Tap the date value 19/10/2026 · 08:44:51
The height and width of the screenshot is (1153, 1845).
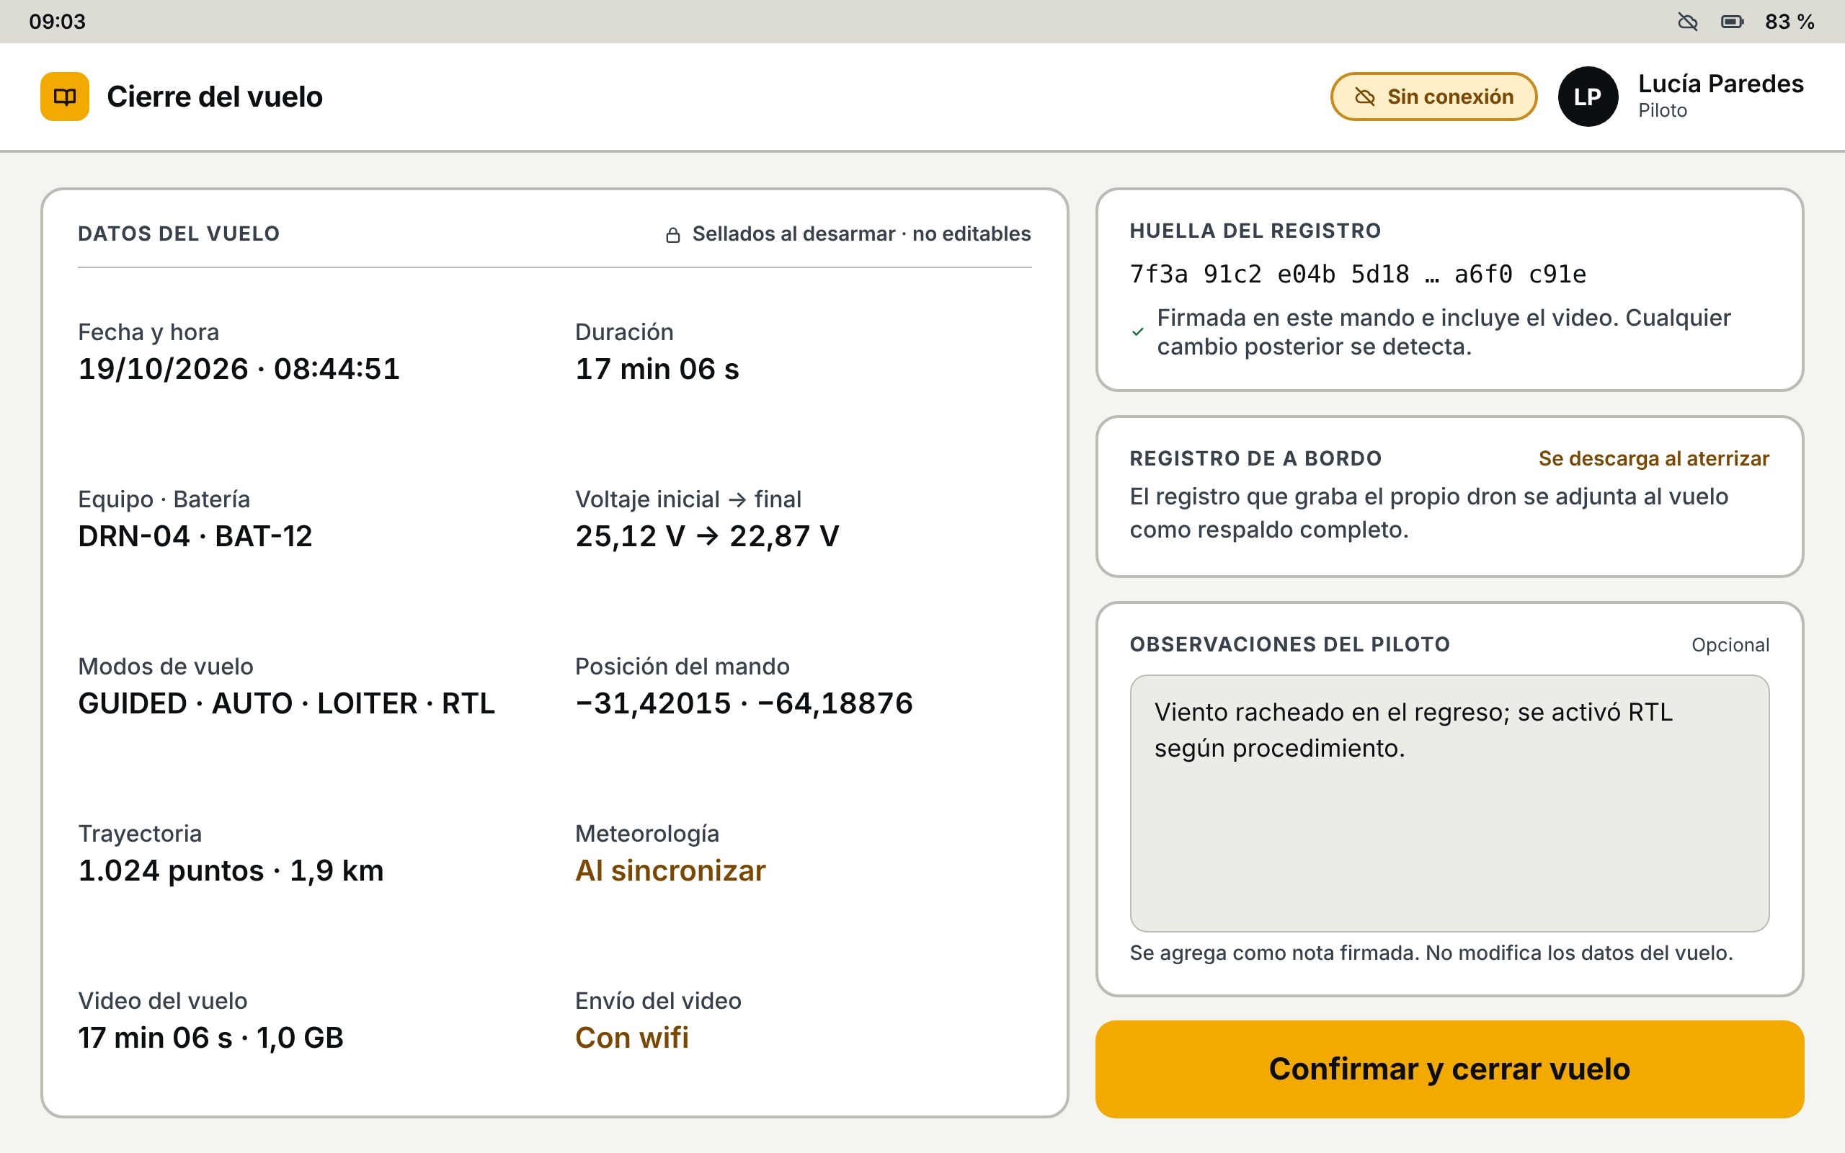[239, 369]
